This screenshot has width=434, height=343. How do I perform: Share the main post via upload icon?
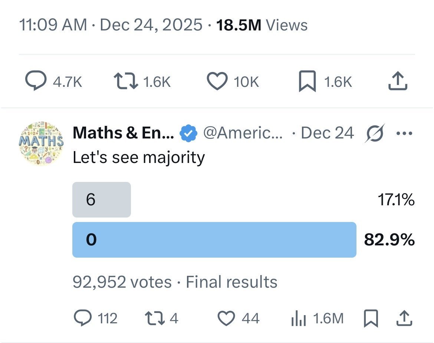click(398, 81)
